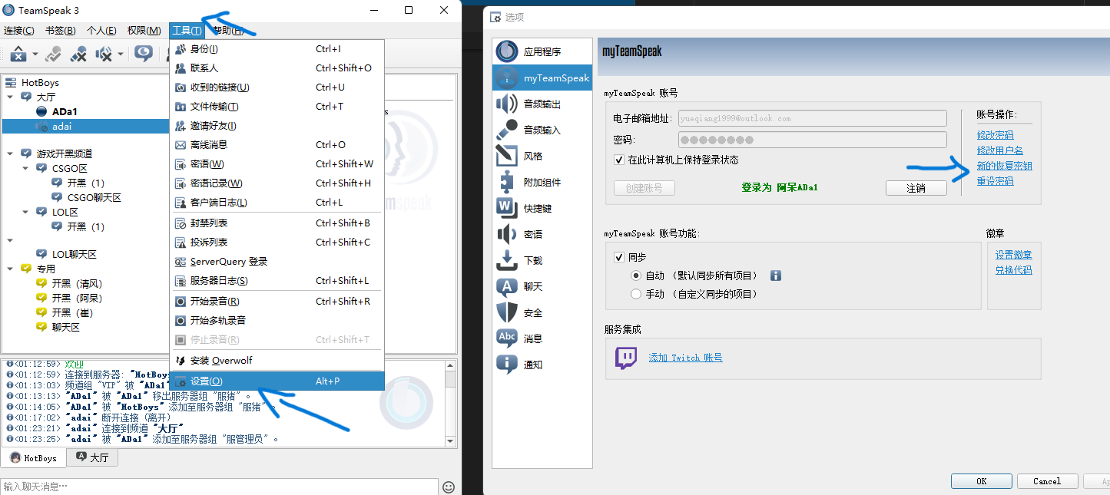Click the TeamSpeak chat bubble toolbar icon
Screen dimensions: 1110x495
click(x=144, y=54)
